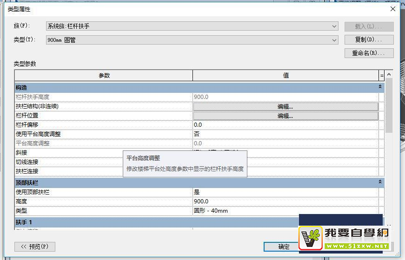
Task: Select the 栏杆偏移 value 0.0 field
Action: [x=285, y=125]
